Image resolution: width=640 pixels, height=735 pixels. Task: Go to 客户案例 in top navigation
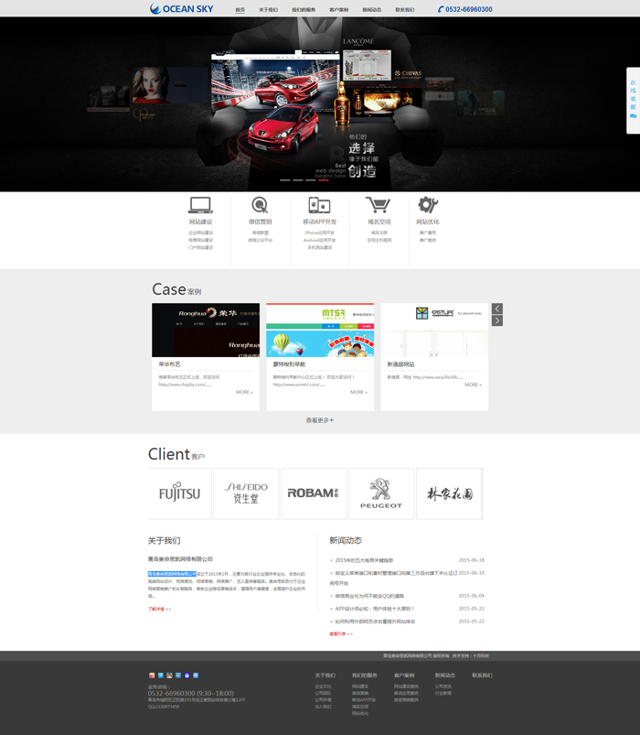(x=338, y=10)
